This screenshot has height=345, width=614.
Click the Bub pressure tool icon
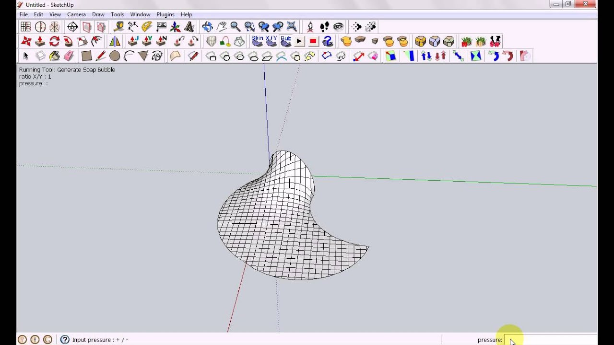(x=286, y=41)
